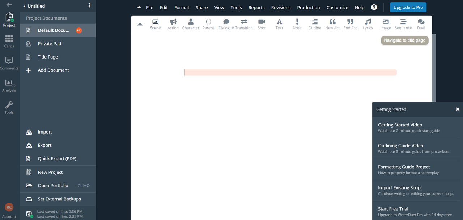Click Set External Backups
463x220 pixels.
(x=58, y=199)
